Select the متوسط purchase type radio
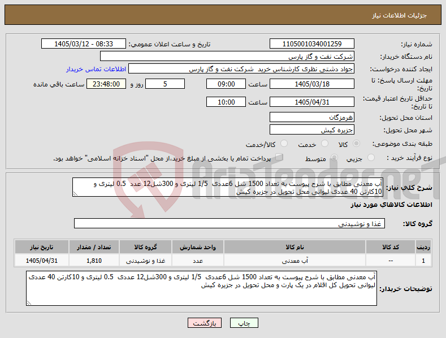This screenshot has width=446, height=338. [334, 158]
